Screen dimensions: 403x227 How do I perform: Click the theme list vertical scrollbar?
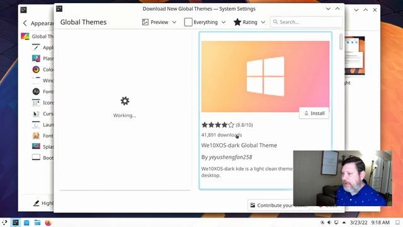pyautogui.click(x=341, y=42)
